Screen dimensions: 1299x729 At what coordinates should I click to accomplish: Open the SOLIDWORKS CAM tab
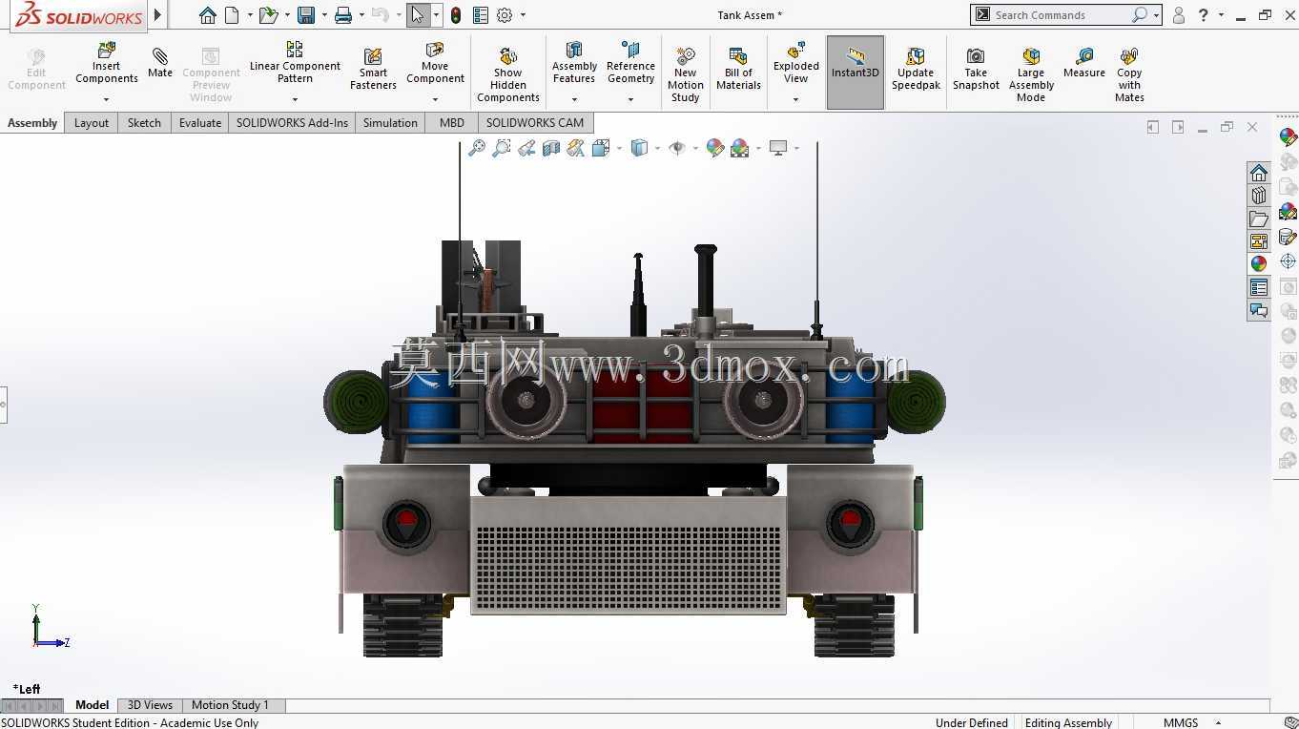click(535, 122)
